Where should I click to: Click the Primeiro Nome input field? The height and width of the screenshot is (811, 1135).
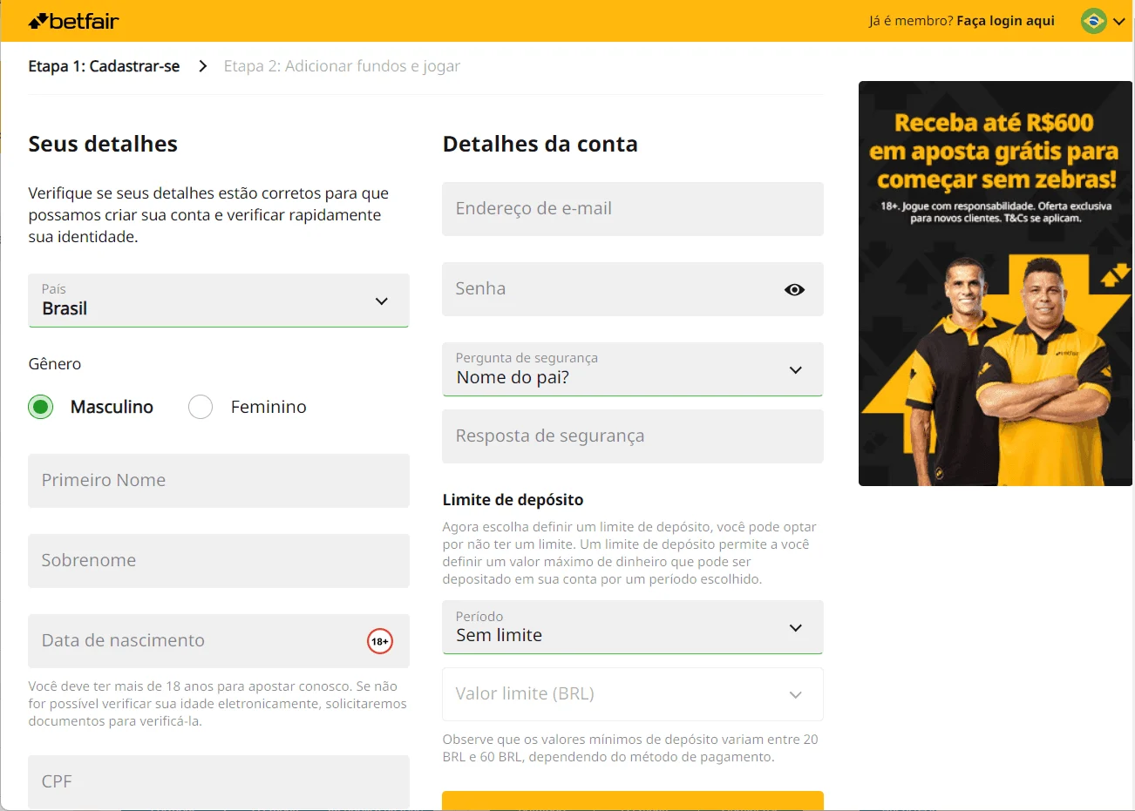tap(219, 480)
